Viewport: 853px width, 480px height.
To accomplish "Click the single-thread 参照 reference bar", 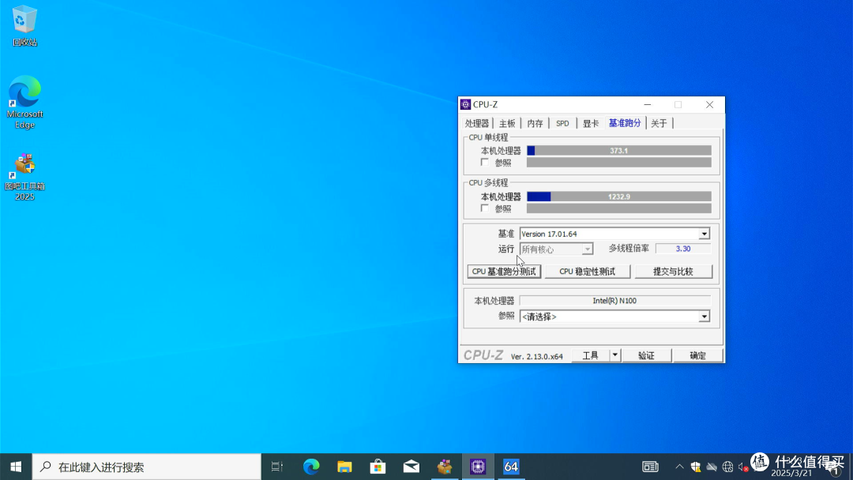I will [x=619, y=163].
